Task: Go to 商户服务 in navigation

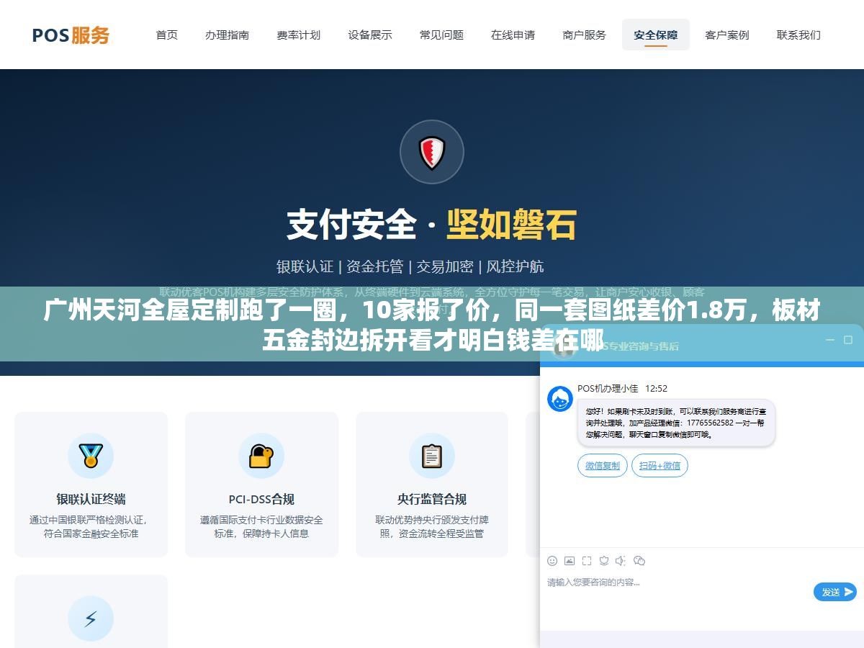Action: click(x=584, y=35)
